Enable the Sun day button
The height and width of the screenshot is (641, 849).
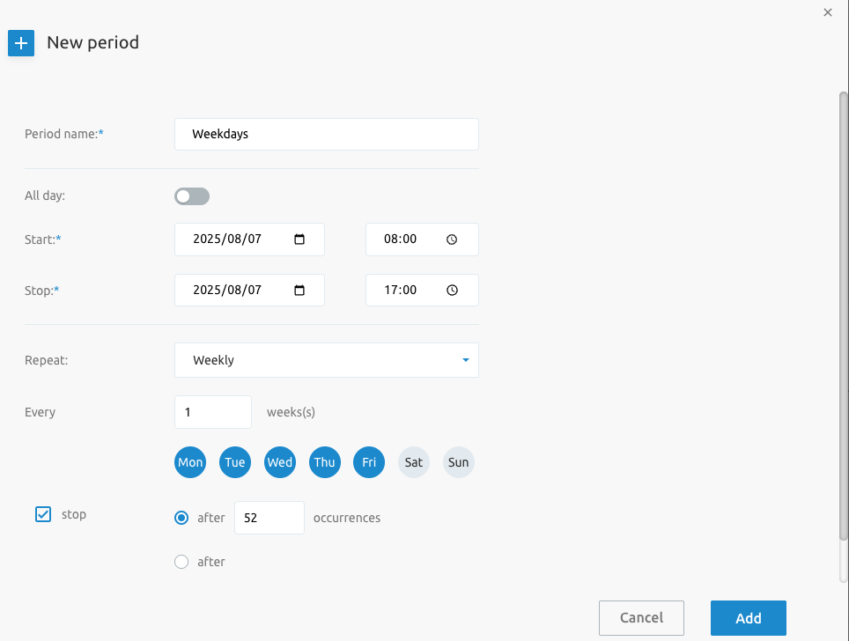pos(459,462)
